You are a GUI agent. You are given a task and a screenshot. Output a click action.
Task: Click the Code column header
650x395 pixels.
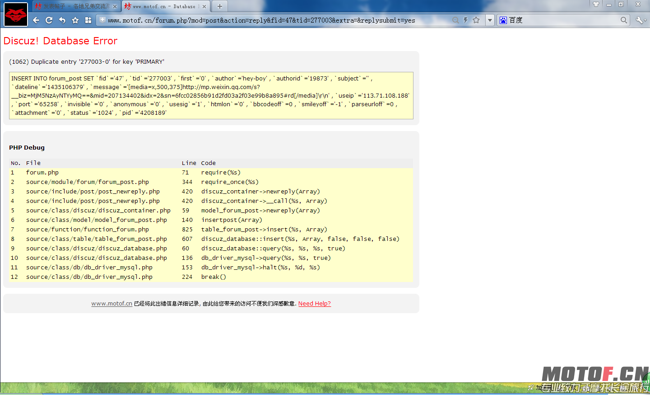coord(209,163)
